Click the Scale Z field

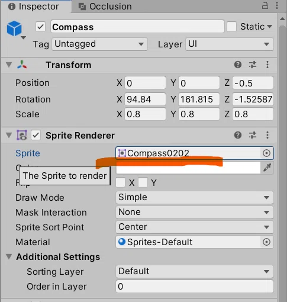(253, 114)
